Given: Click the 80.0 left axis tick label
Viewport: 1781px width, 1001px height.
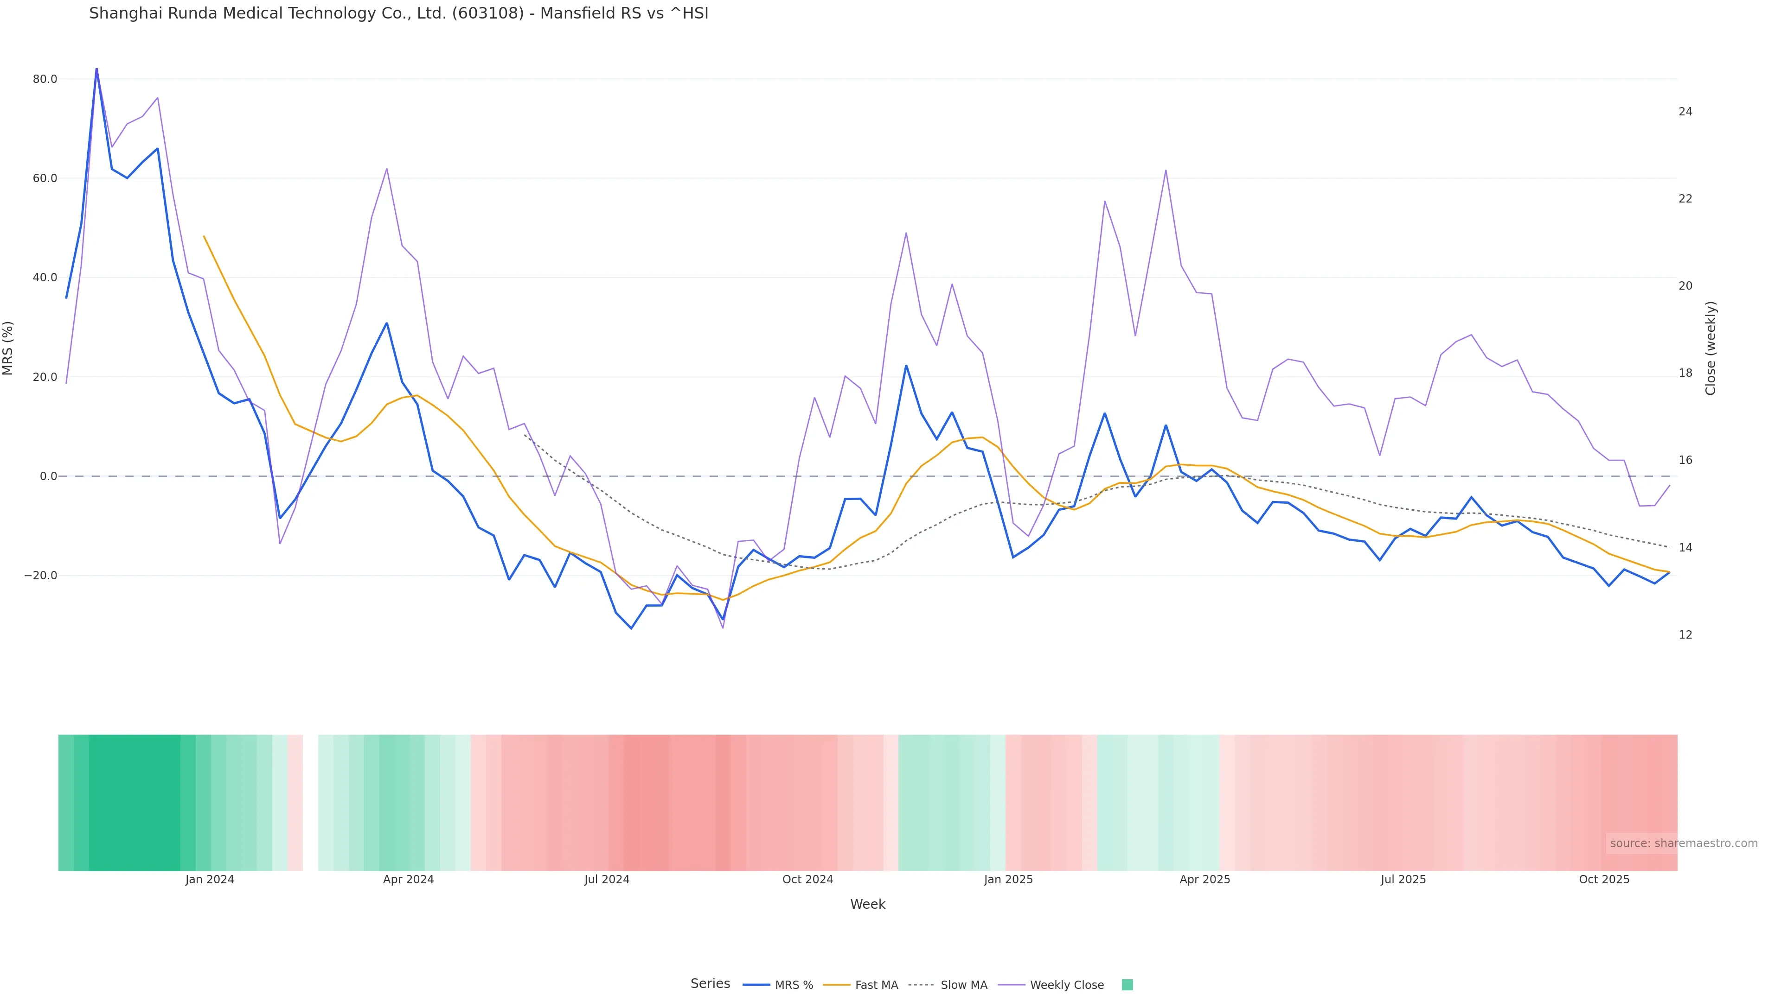Looking at the screenshot, I should (45, 79).
